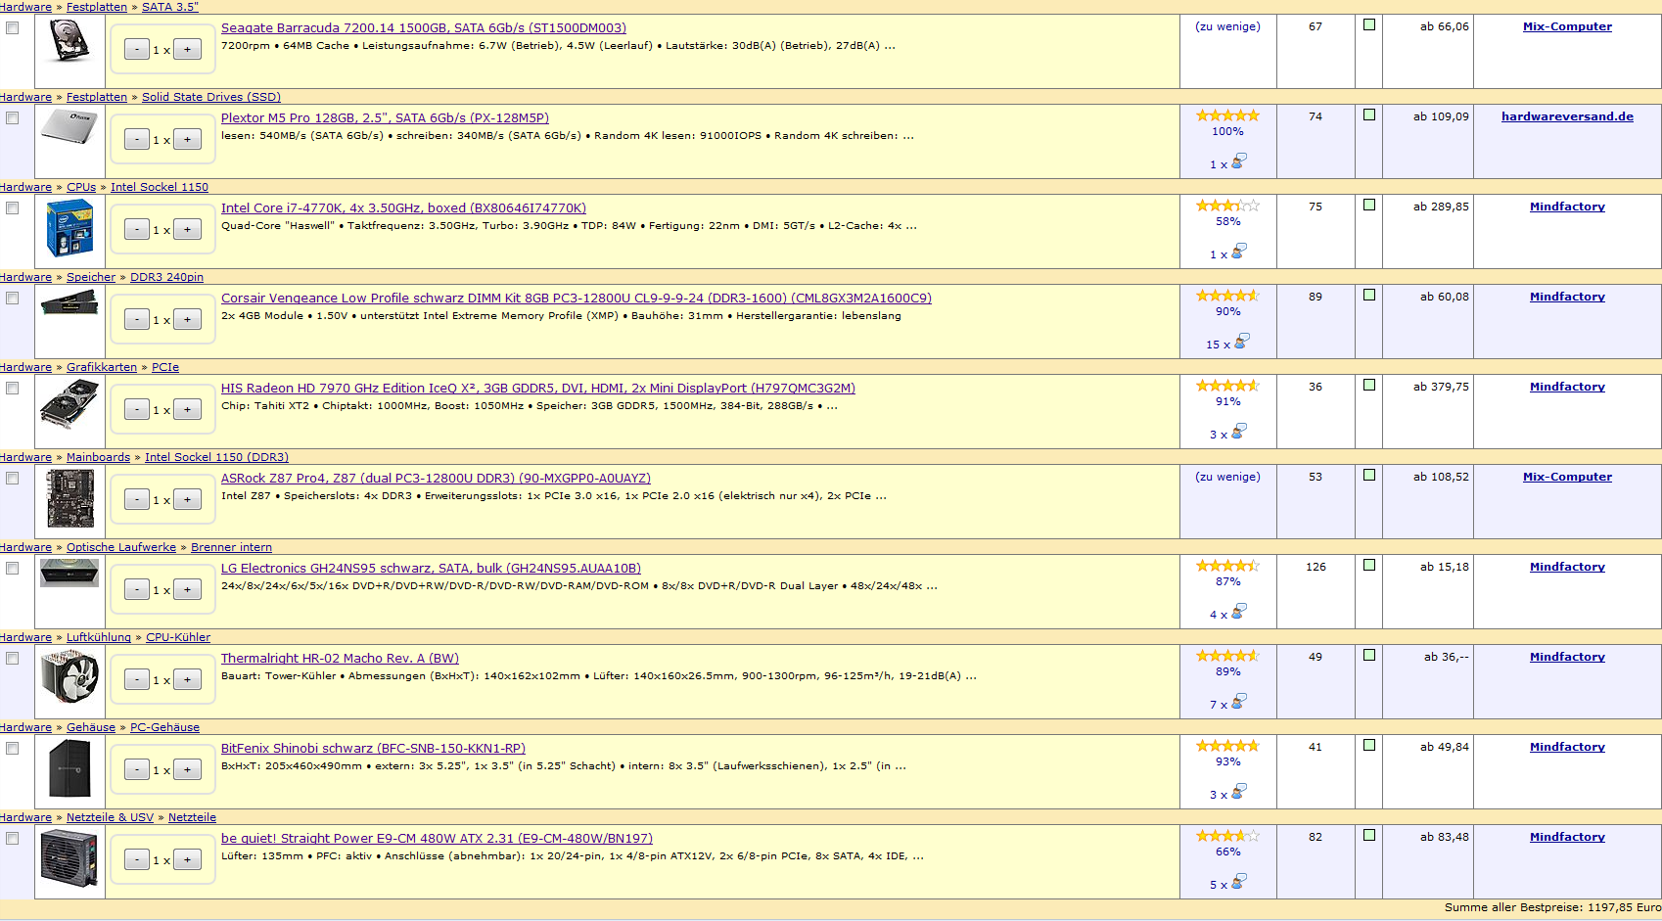The image size is (1662, 921).
Task: Decrease quantity of BitFenix Shinobi case
Action: [x=137, y=770]
